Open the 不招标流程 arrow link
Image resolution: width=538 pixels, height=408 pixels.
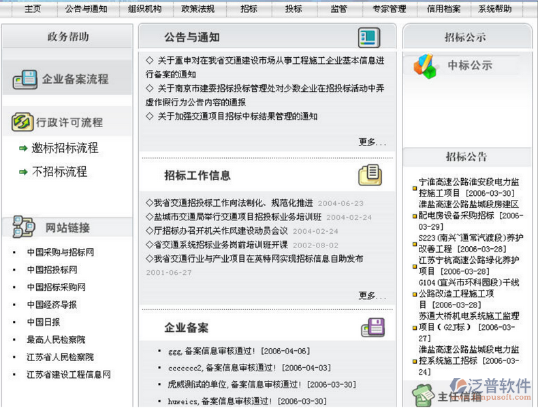(59, 172)
